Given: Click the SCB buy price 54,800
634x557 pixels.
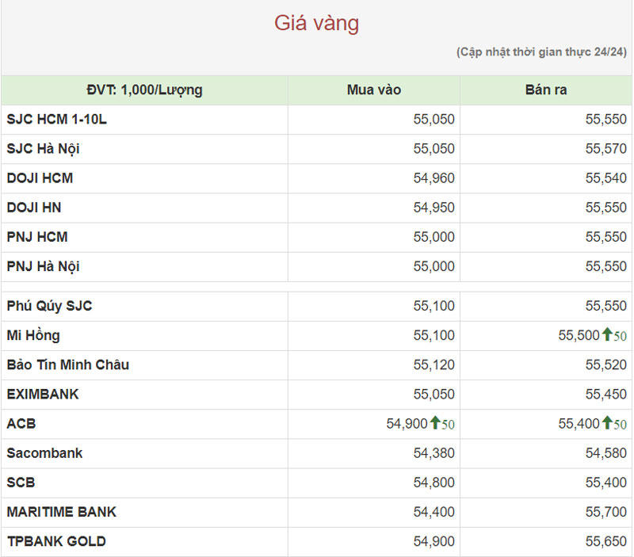Looking at the screenshot, I should click(433, 483).
